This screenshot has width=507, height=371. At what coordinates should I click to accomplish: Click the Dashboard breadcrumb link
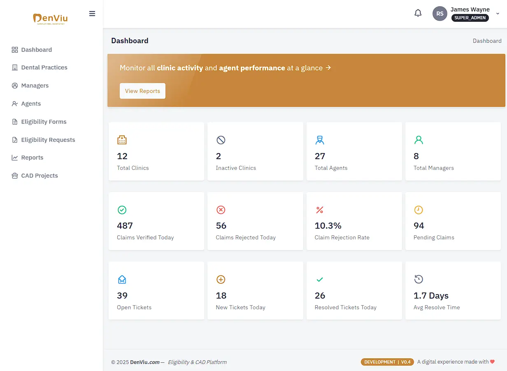pyautogui.click(x=487, y=41)
